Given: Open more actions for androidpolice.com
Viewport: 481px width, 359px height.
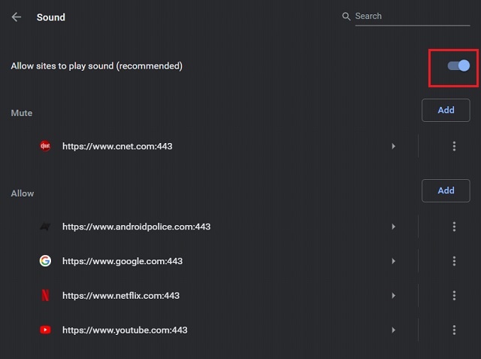Looking at the screenshot, I should point(454,227).
